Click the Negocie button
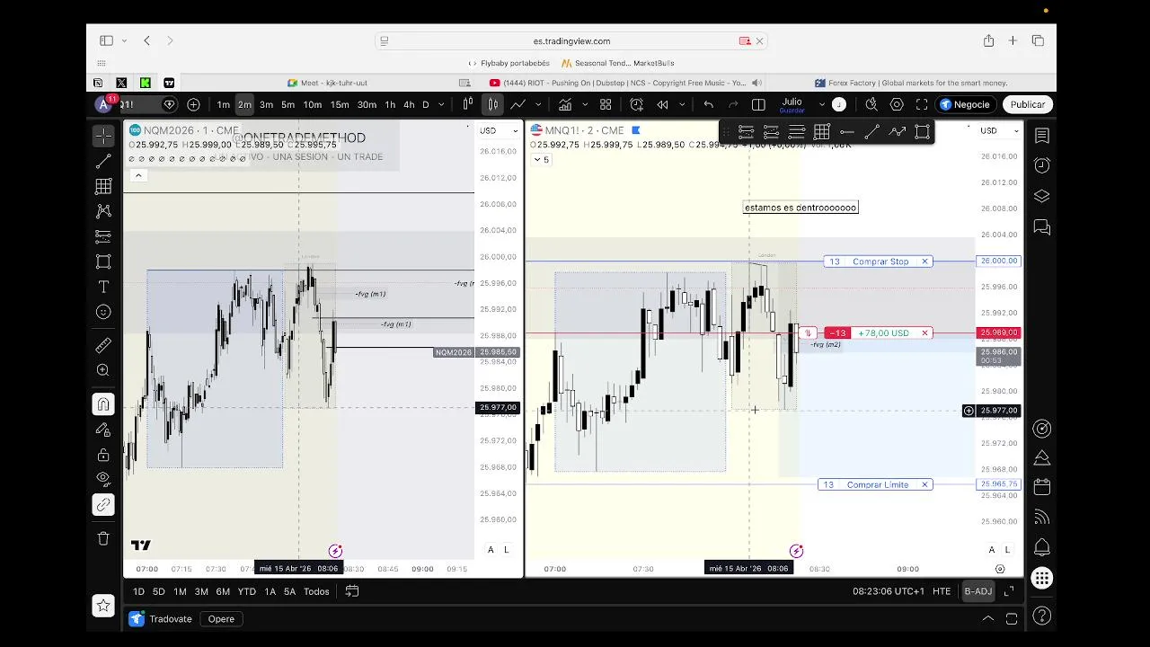Screen dimensions: 1150x647 click(965, 104)
